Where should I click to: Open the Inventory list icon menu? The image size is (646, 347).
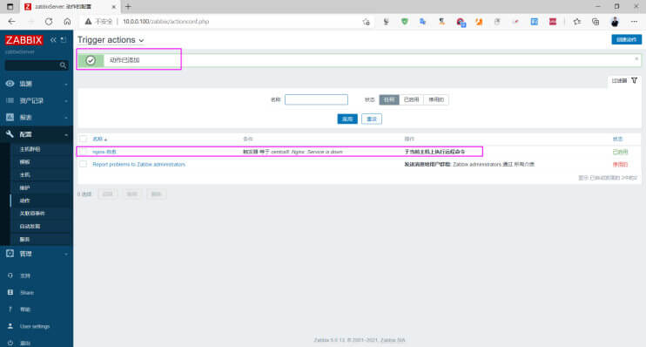click(x=10, y=100)
